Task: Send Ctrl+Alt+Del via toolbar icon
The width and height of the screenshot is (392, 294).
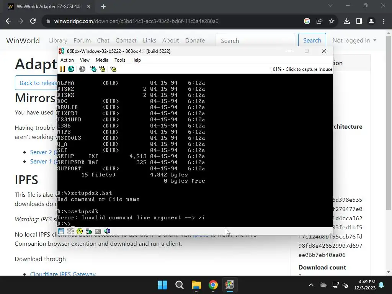Action: tap(93, 69)
